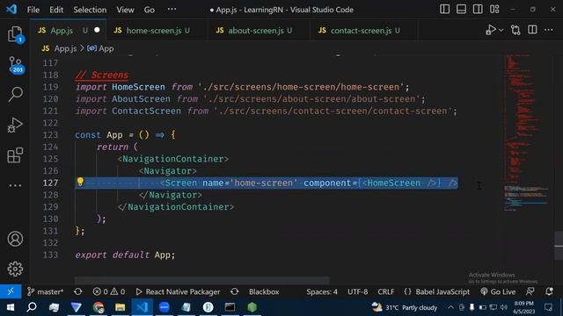Open Windows taskbar search
The image size is (563, 316).
(32, 307)
